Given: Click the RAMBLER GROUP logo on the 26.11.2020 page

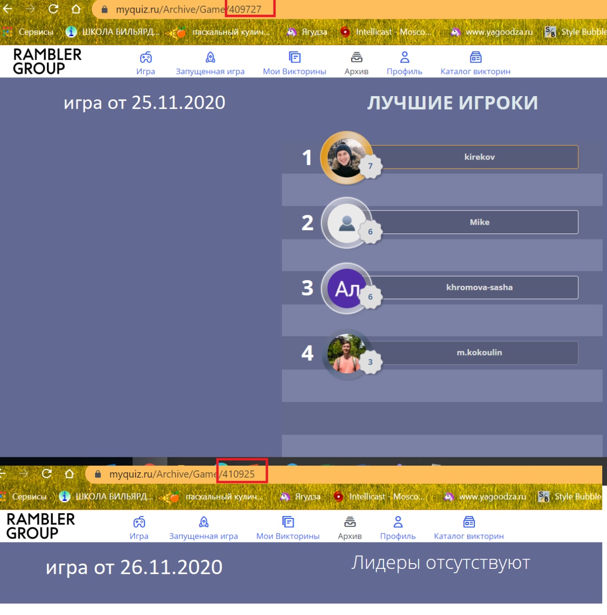Looking at the screenshot, I should tap(40, 526).
